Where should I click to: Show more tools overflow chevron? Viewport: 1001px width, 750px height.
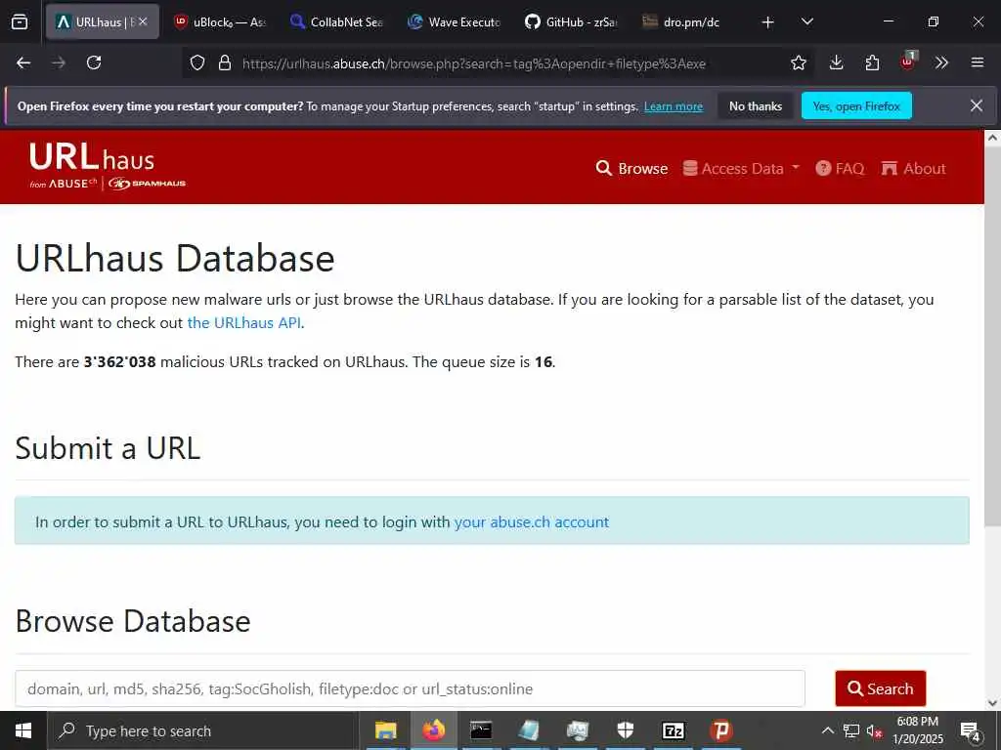pyautogui.click(x=941, y=62)
